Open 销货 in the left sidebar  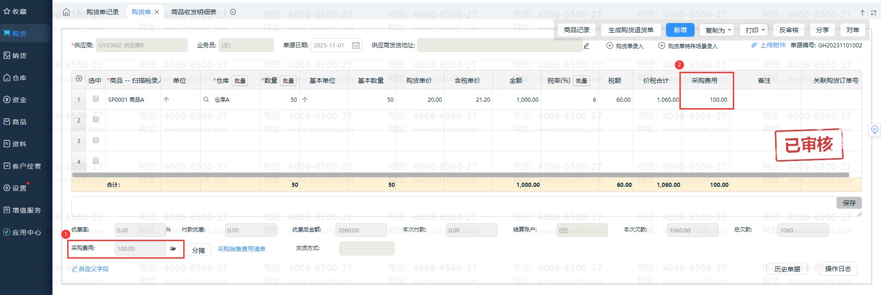(19, 56)
